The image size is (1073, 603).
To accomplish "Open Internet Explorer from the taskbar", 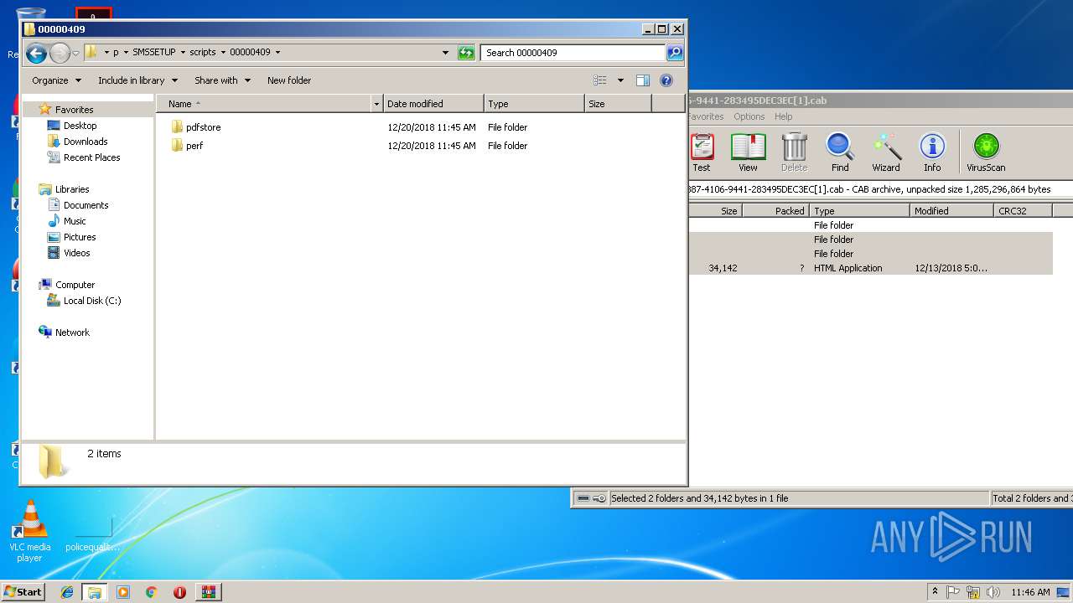I will click(67, 592).
